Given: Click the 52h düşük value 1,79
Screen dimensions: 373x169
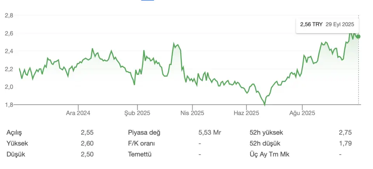Looking at the screenshot, I should pos(345,143).
